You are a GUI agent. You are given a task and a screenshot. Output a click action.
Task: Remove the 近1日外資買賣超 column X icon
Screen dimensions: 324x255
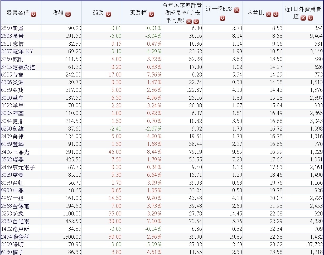tap(303, 18)
